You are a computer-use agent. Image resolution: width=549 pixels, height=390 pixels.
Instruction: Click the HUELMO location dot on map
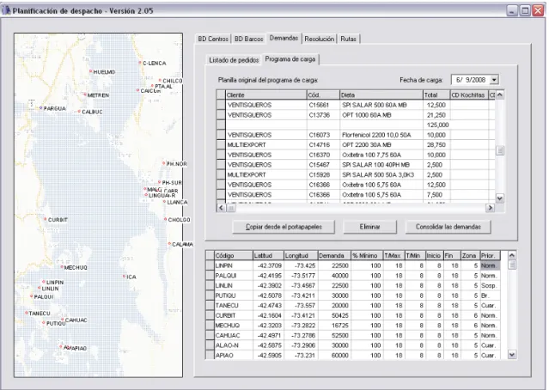tap(91, 71)
